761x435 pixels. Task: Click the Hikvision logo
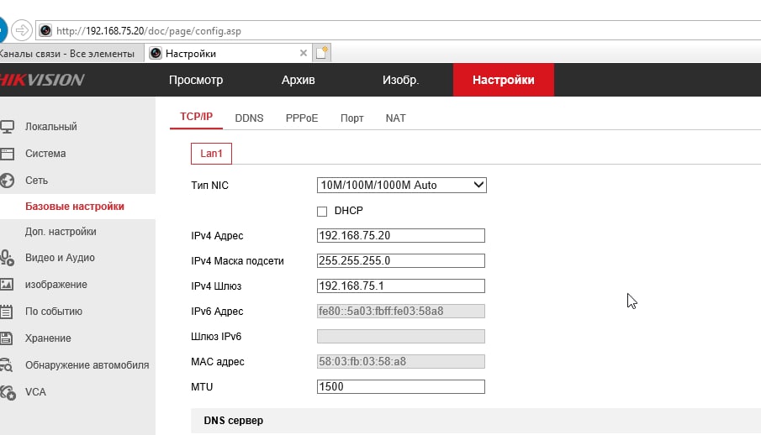(42, 80)
